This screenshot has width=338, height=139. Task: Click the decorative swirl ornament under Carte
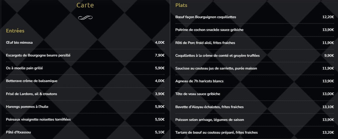pos(85,18)
